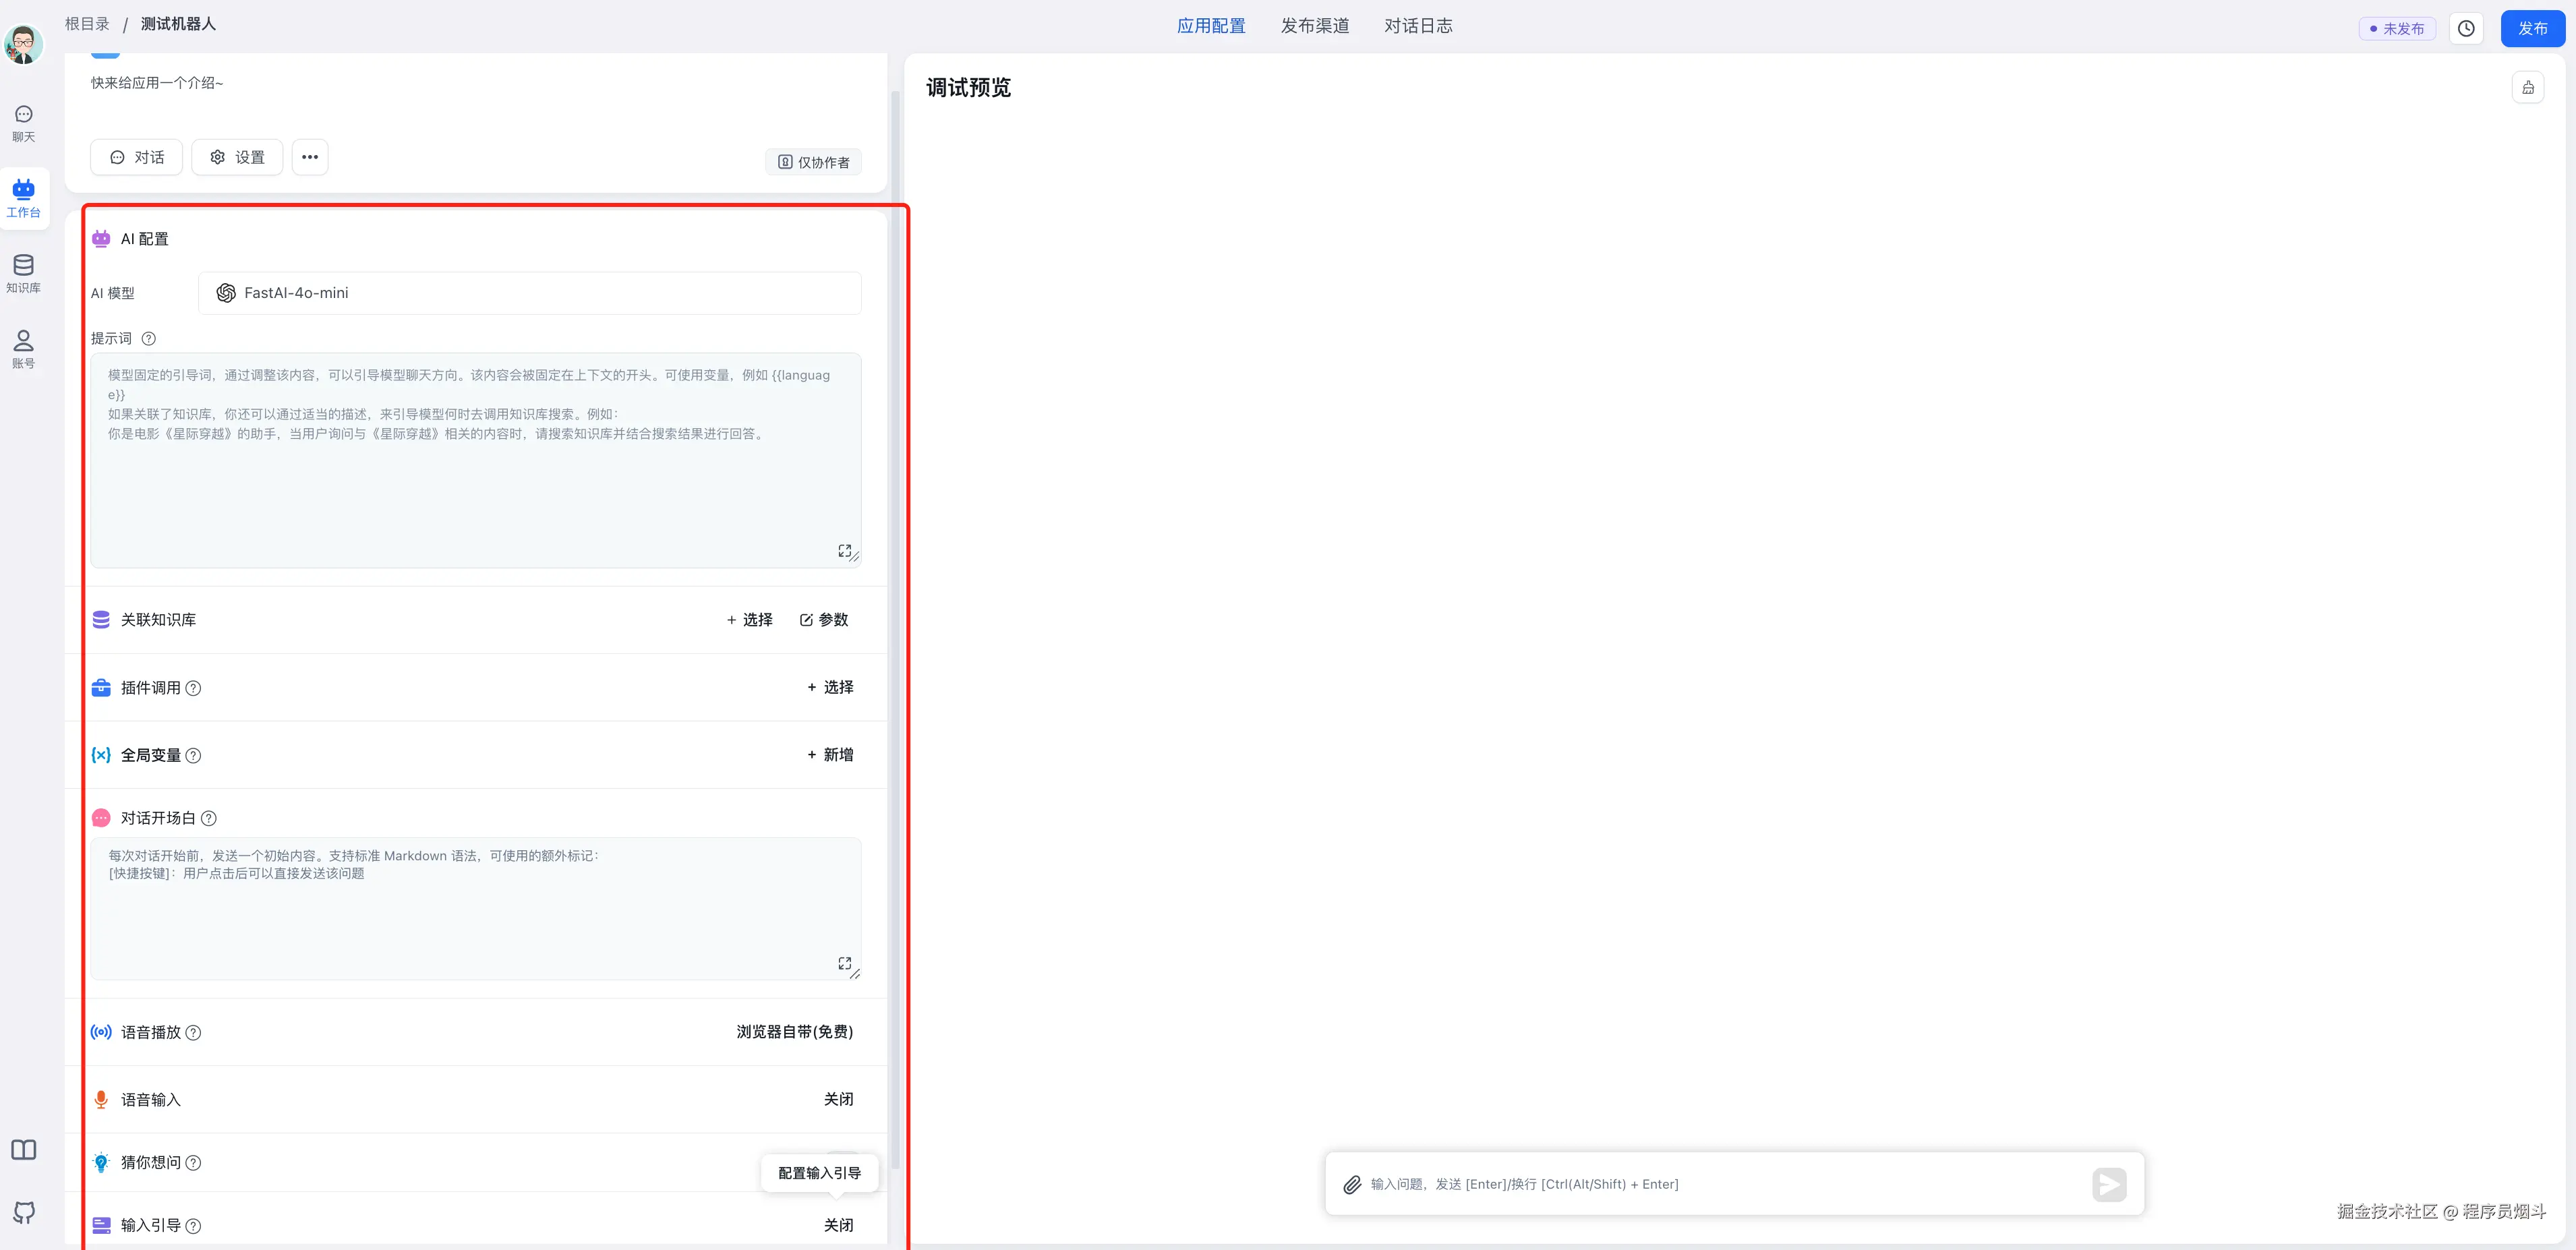Open voice playback 浏览器自带(免费) option
This screenshot has height=1250, width=2576.
pyautogui.click(x=794, y=1032)
